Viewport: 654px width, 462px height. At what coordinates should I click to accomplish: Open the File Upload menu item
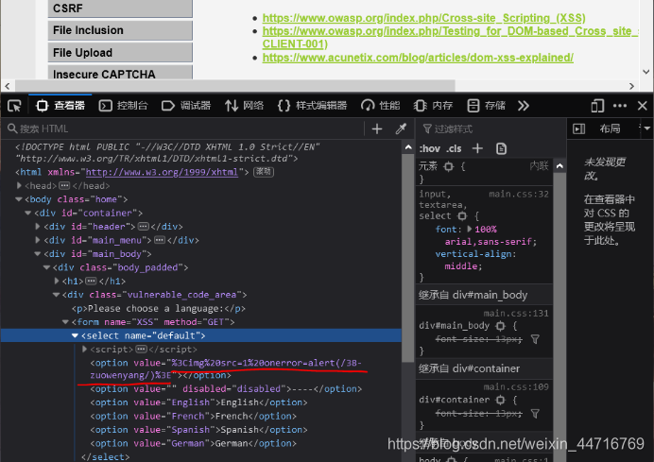tap(120, 53)
